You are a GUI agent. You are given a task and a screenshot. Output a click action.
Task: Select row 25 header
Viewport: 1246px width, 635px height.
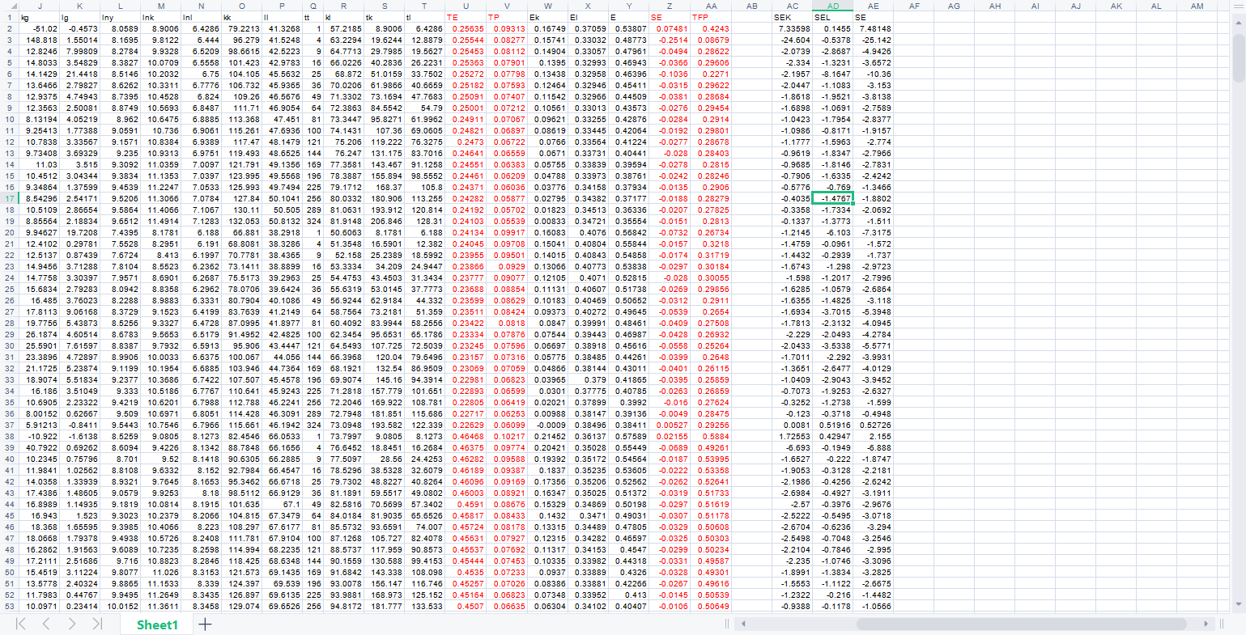(9, 288)
